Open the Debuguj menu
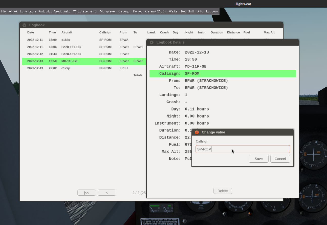 tap(124, 11)
